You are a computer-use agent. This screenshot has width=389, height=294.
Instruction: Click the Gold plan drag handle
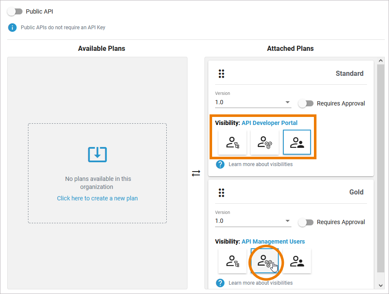[x=221, y=192]
